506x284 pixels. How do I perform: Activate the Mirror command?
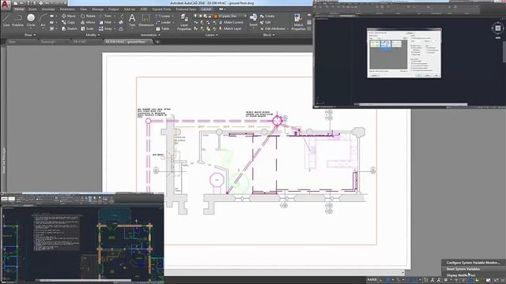tap(88, 22)
